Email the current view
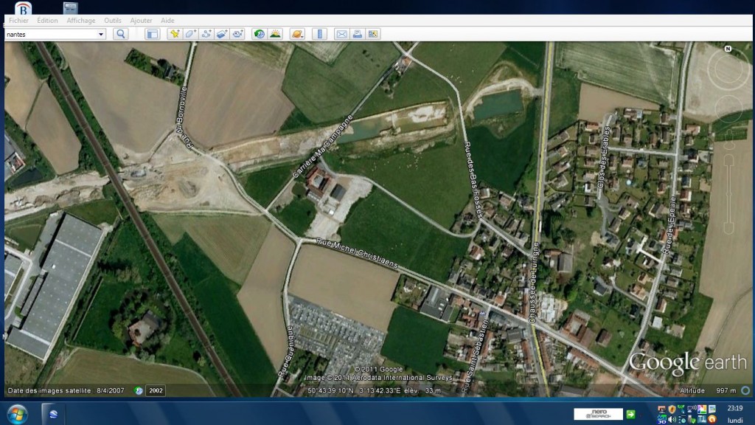The image size is (755, 425). pyautogui.click(x=341, y=34)
